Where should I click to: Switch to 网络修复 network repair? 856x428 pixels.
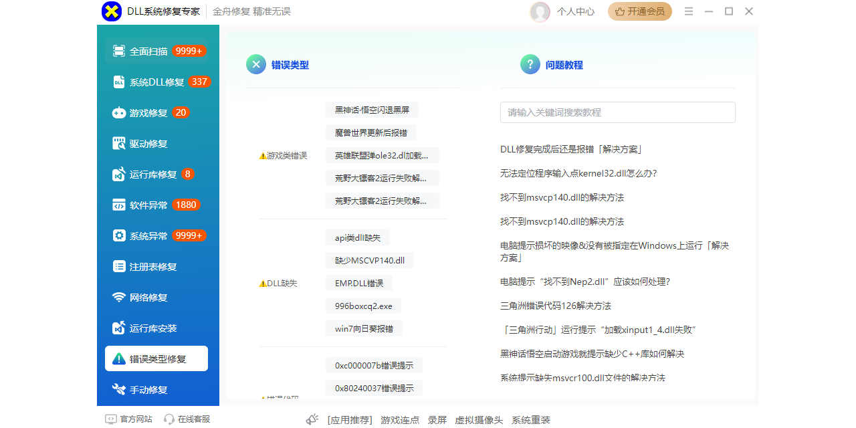[148, 298]
